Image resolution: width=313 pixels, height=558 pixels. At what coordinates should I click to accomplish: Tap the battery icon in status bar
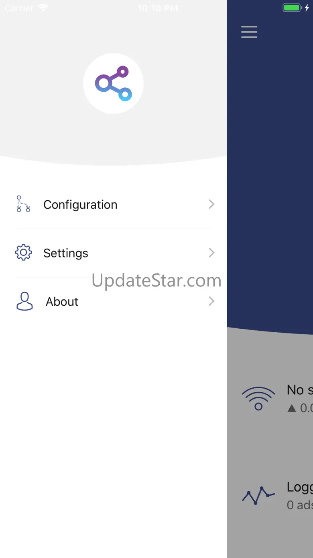[292, 8]
